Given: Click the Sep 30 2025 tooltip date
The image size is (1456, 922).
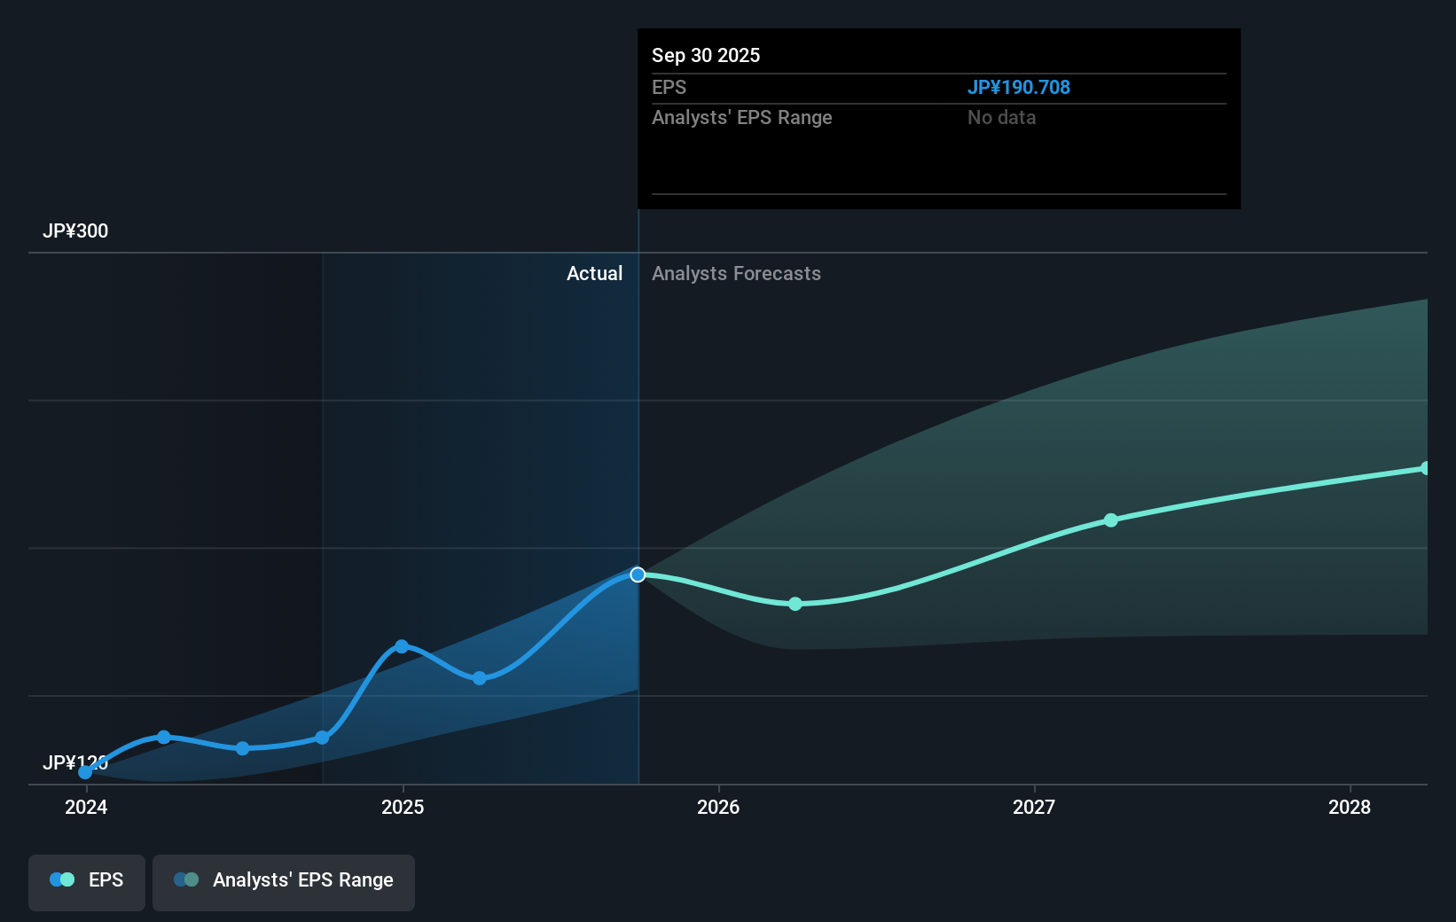Looking at the screenshot, I should coord(706,56).
